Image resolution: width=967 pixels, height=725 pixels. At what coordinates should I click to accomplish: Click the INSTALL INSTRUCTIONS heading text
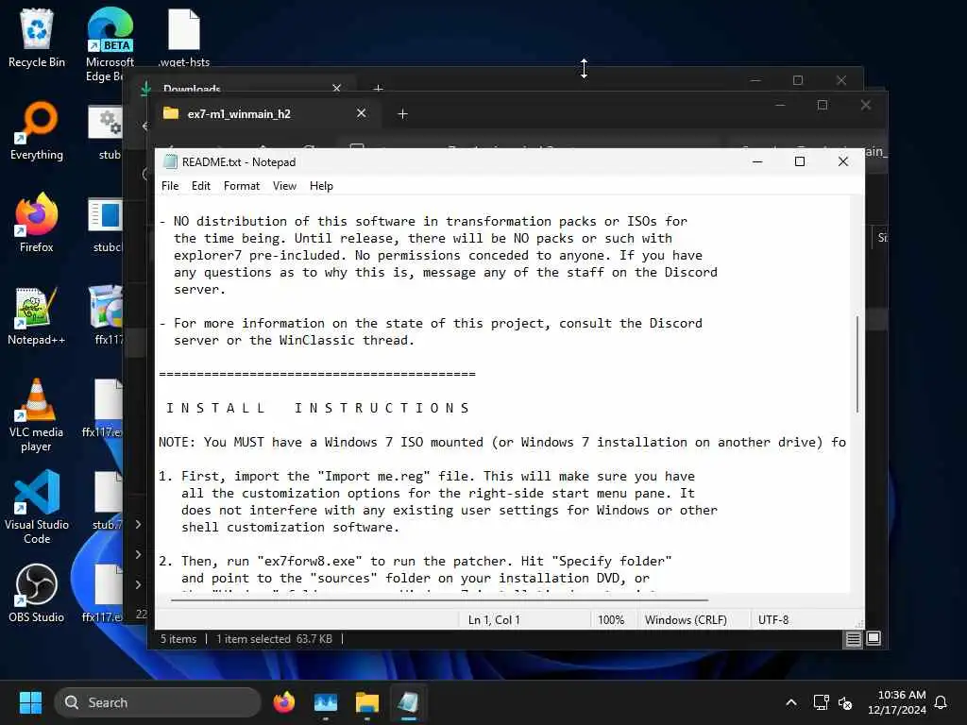tap(317, 408)
